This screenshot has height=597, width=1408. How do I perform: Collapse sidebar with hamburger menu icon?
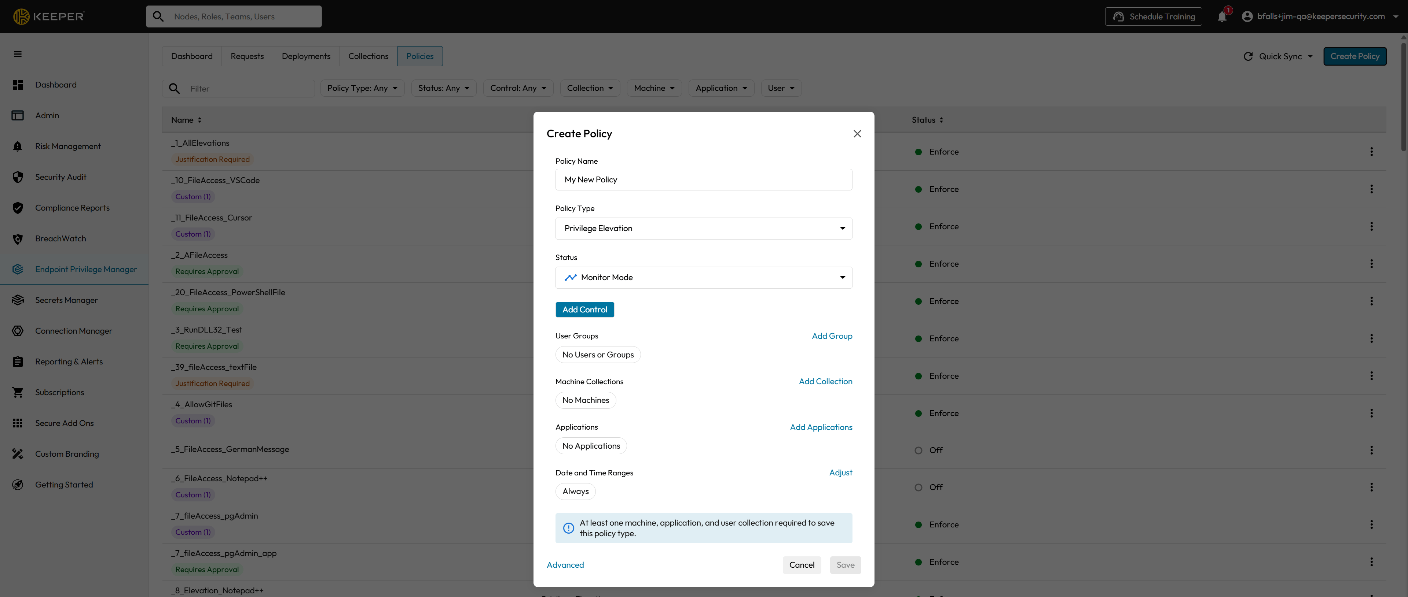point(18,54)
